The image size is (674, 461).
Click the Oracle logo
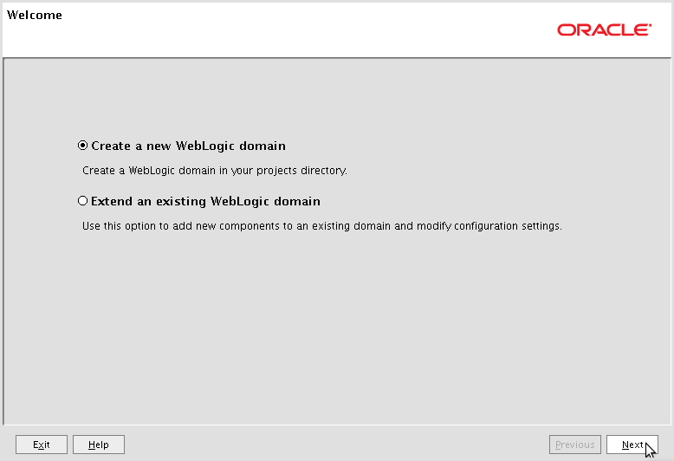pyautogui.click(x=605, y=30)
